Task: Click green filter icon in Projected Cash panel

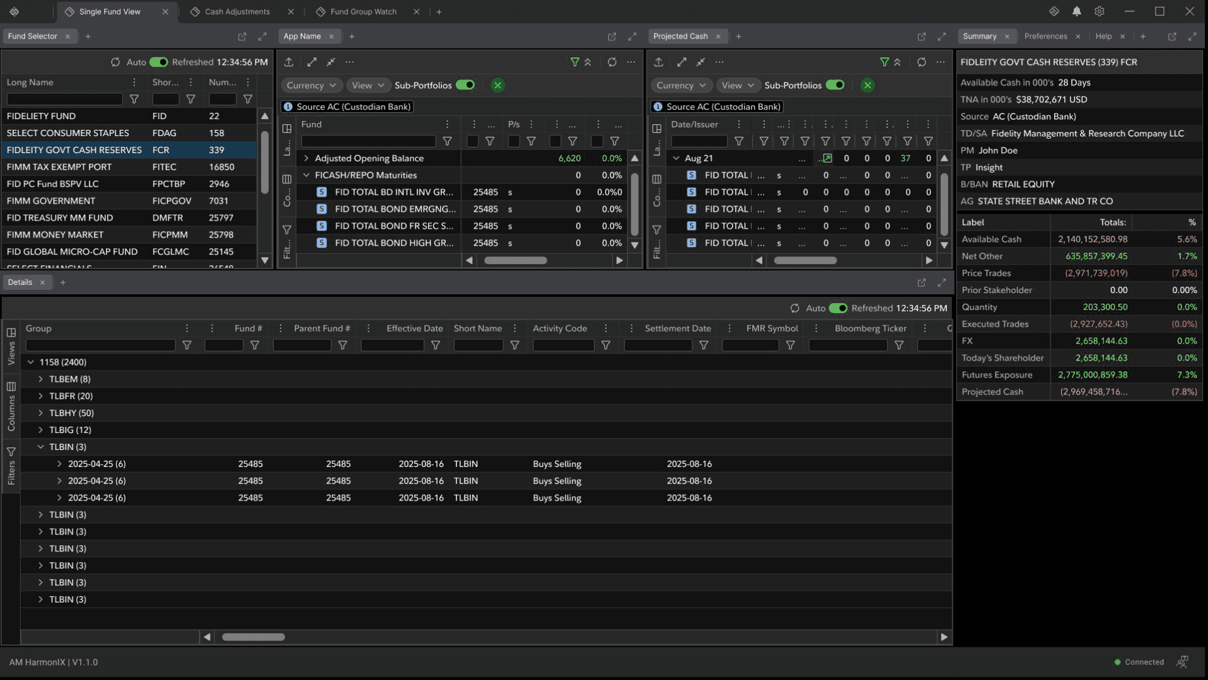Action: (884, 62)
